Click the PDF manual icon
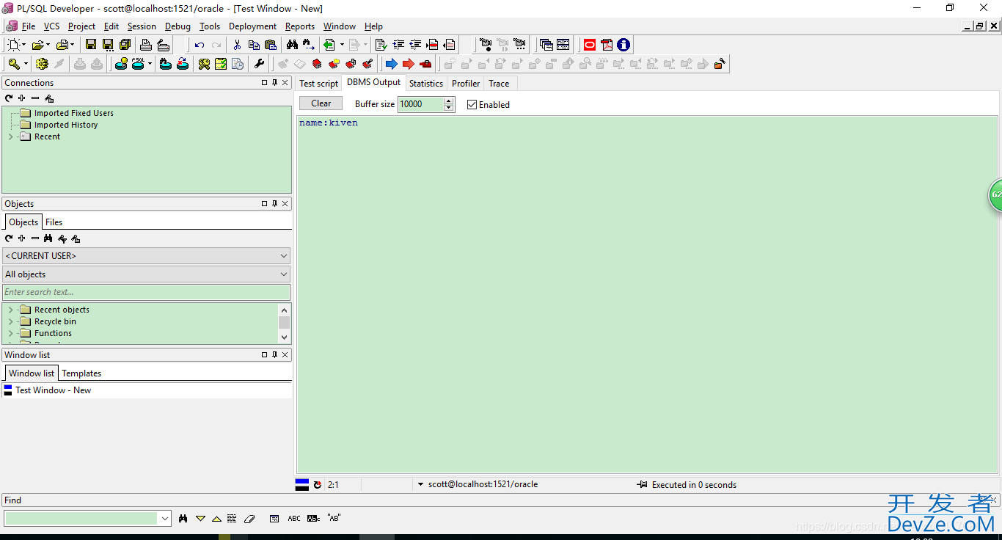Screen dimensions: 1002x540 [607, 45]
